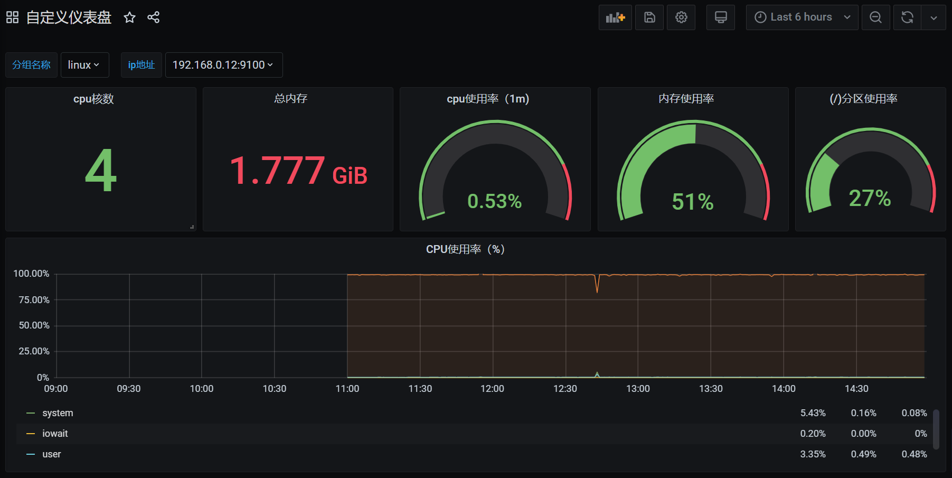The image size is (952, 478).
Task: Toggle the system series in legend
Action: (x=58, y=413)
